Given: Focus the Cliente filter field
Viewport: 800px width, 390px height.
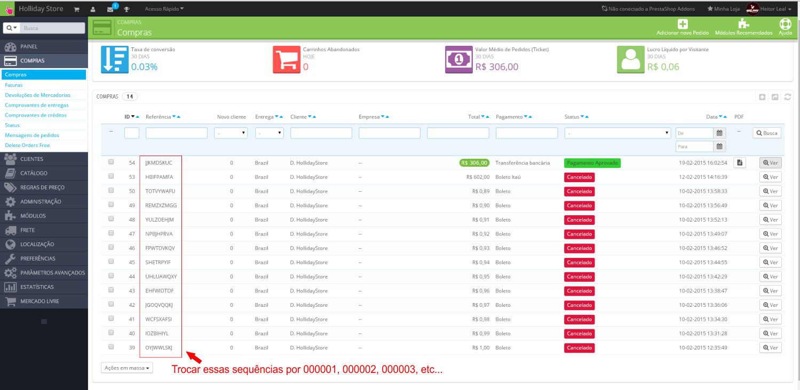Looking at the screenshot, I should point(321,133).
